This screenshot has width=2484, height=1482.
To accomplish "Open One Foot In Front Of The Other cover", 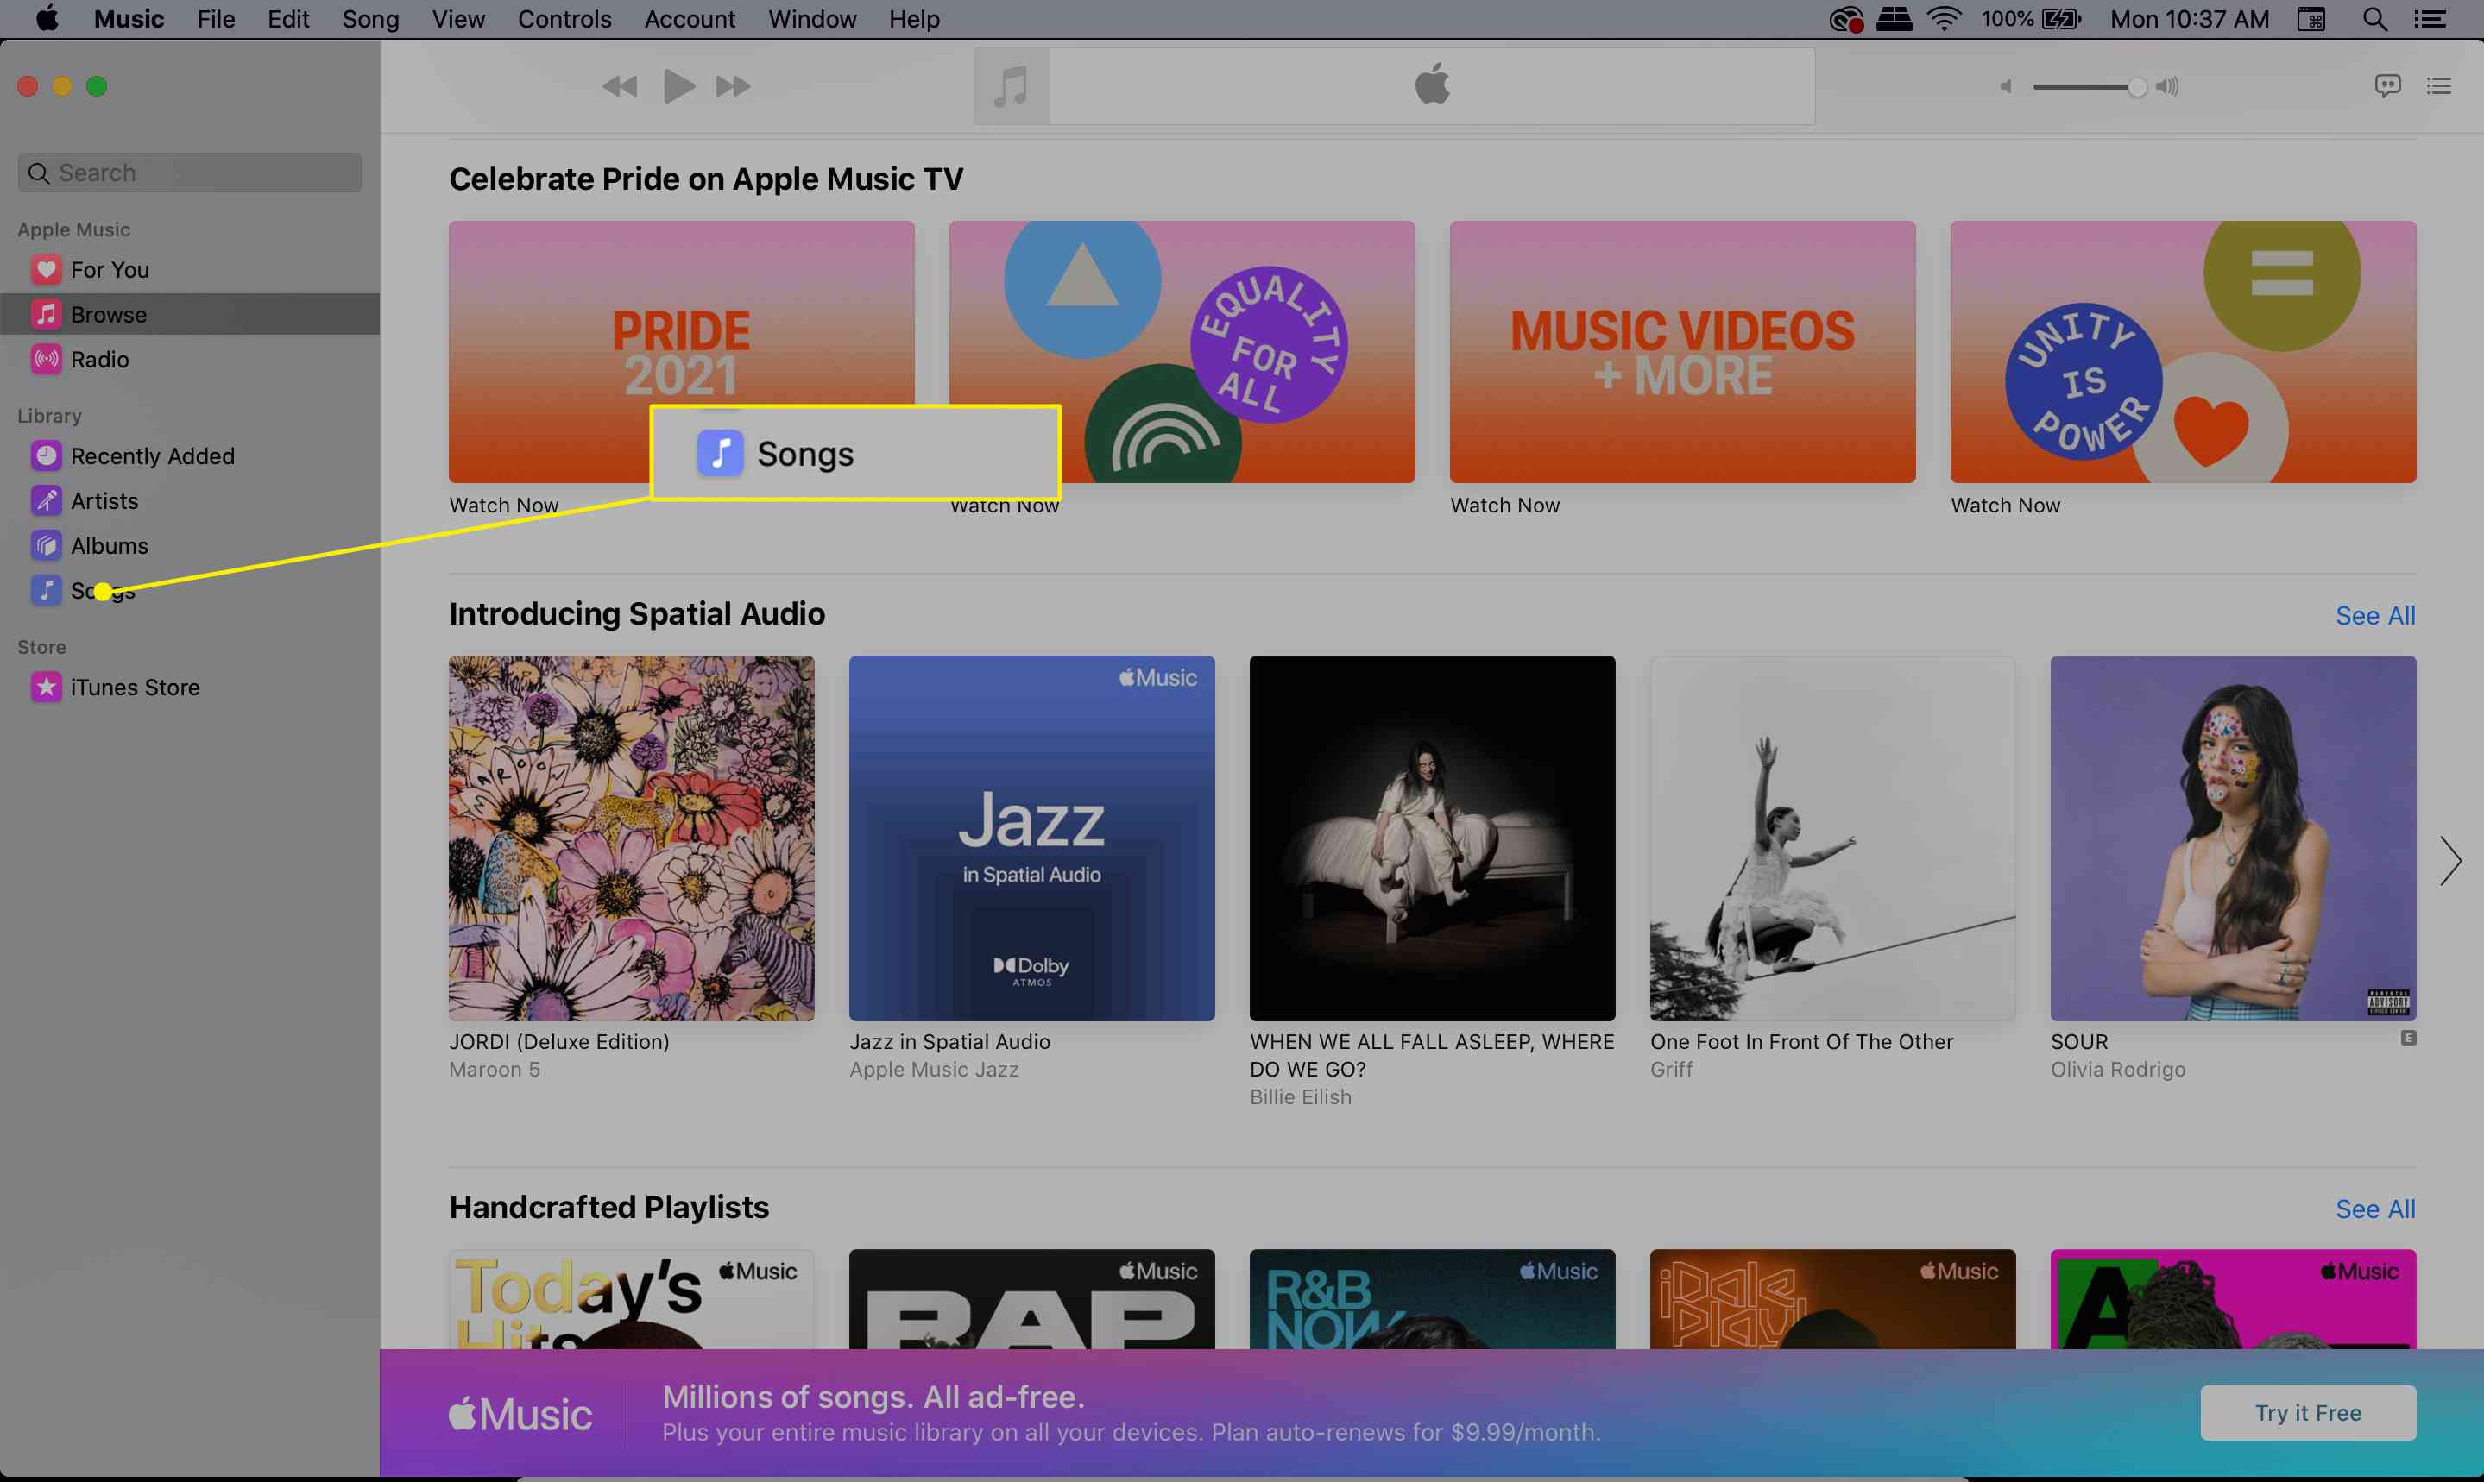I will click(1832, 838).
